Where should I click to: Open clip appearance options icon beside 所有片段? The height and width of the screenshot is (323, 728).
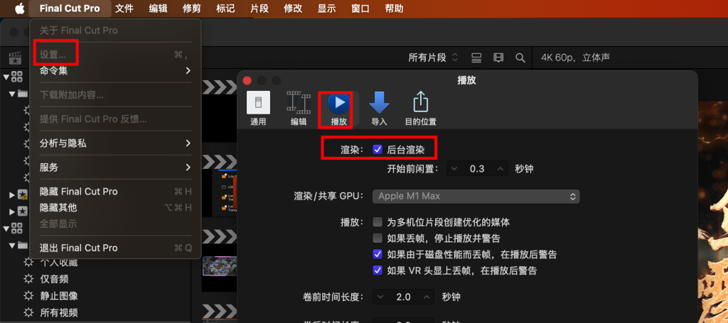[x=476, y=58]
